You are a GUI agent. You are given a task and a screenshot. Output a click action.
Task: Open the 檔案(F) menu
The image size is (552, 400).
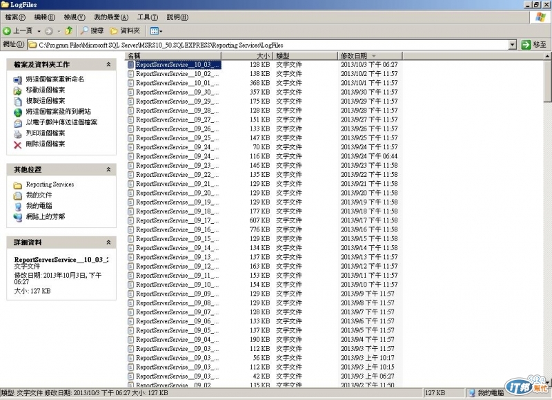[15, 17]
